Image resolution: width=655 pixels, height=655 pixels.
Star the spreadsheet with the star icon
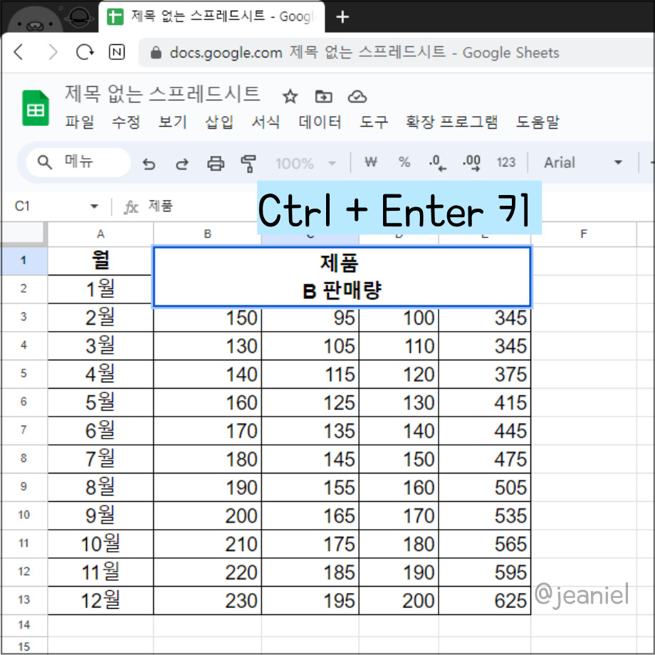(x=290, y=96)
